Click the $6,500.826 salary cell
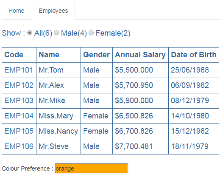220x174 pixels. tap(140, 116)
